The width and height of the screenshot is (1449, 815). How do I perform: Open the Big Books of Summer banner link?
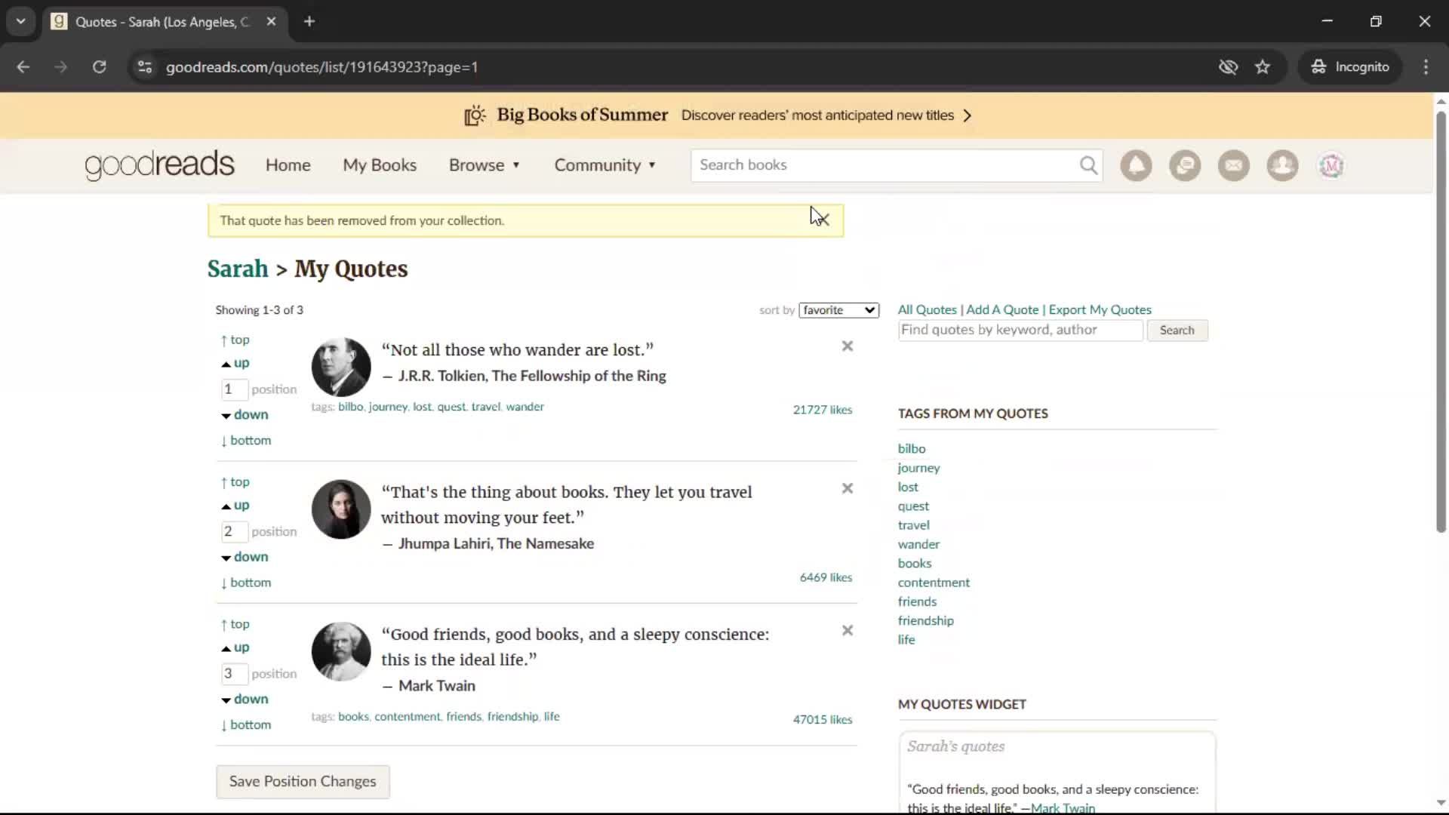718,115
